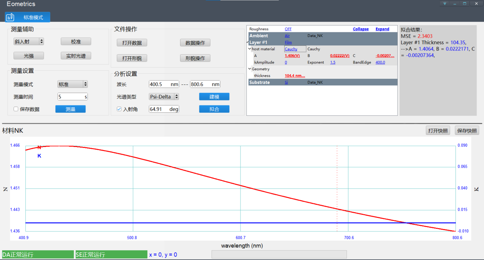
Task: Collapse the Layer #1 row chevron
Action: (x=248, y=42)
